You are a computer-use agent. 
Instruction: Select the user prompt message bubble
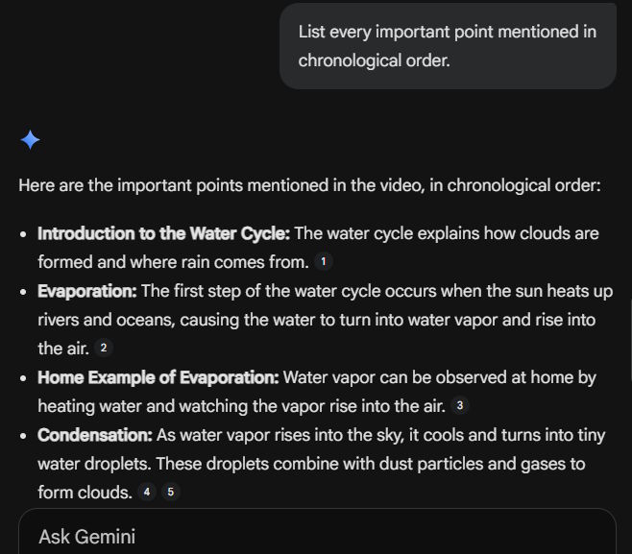[448, 46]
